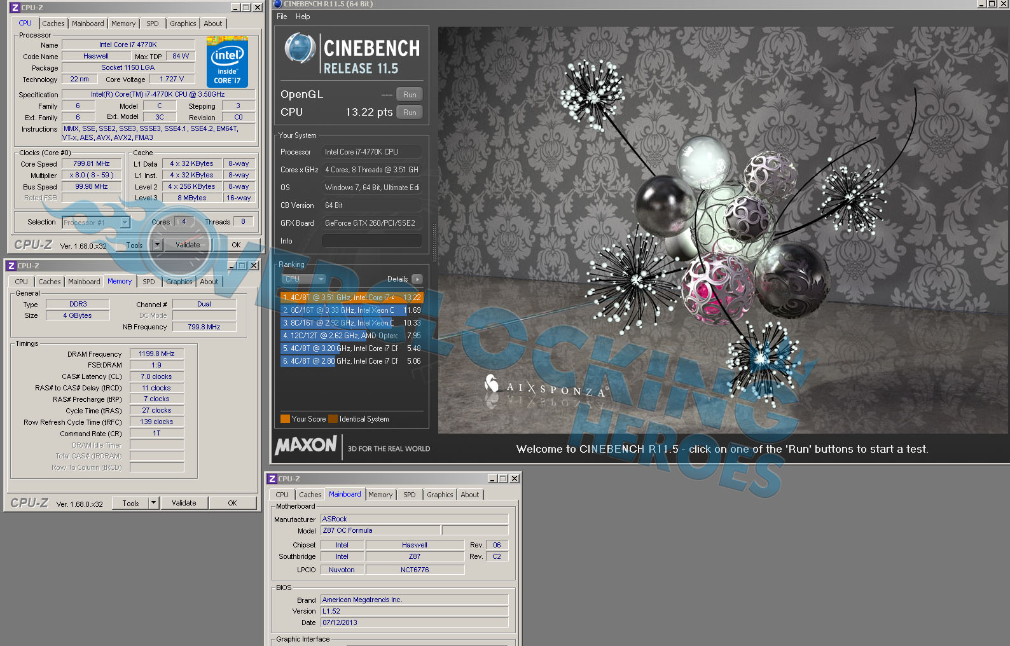Click the Z icon in the Mainboard tab window title bar
This screenshot has width=1010, height=646.
click(272, 479)
